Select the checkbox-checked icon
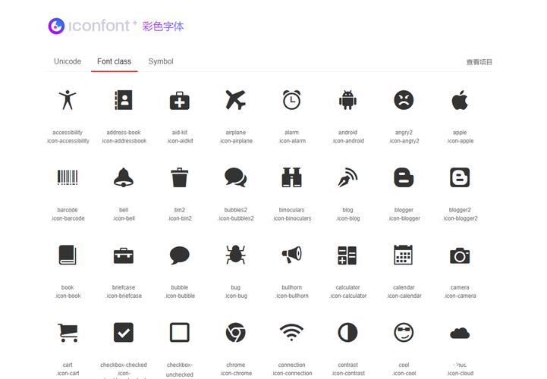 tap(124, 332)
